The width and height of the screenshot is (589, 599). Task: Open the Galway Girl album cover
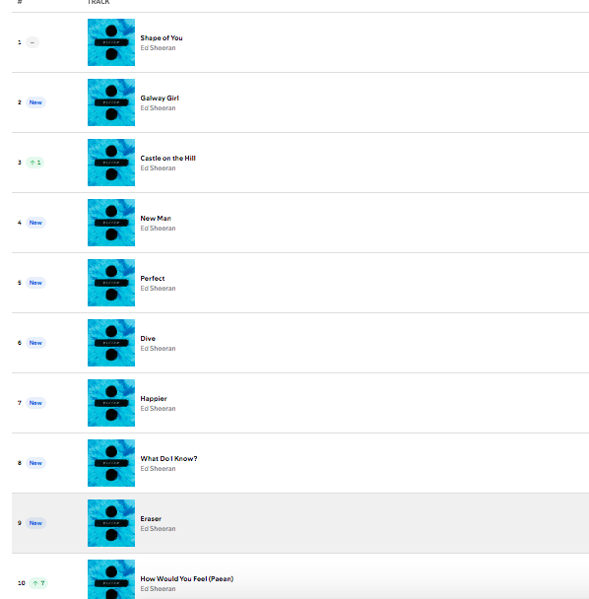[111, 102]
